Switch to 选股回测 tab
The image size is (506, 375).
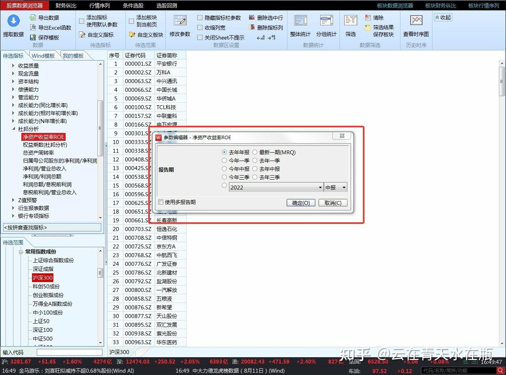click(x=167, y=6)
